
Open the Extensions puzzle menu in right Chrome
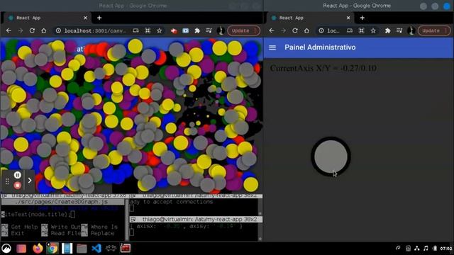[x=388, y=30]
